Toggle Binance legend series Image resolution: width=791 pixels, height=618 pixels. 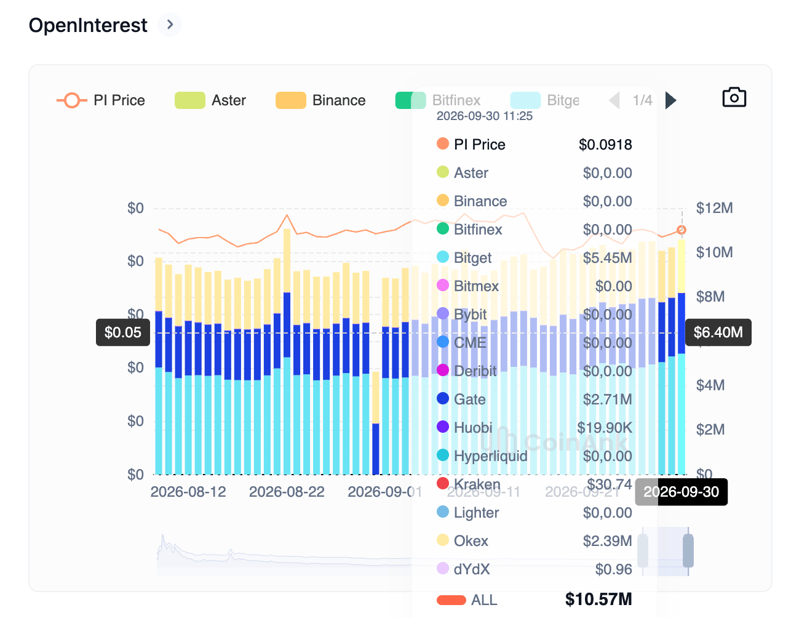[320, 100]
